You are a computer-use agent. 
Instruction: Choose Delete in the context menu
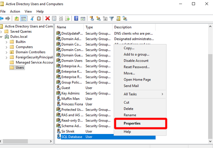[x=140, y=109]
